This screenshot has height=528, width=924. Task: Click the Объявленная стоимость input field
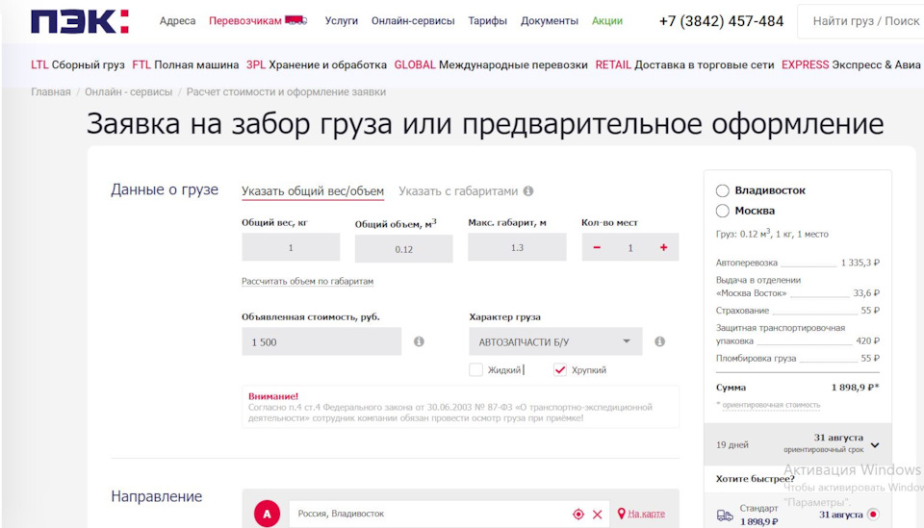(x=321, y=341)
